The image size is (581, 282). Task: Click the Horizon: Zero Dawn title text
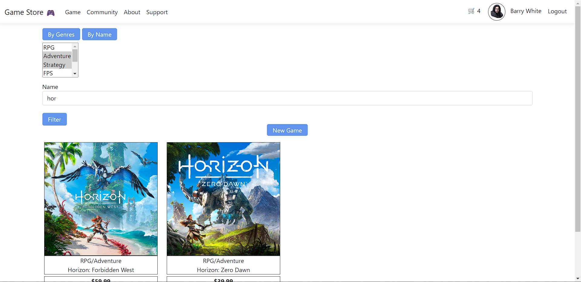(x=223, y=270)
